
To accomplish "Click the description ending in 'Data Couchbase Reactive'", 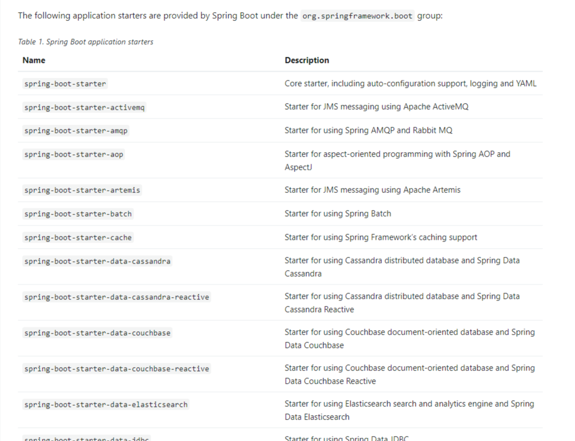I will [x=409, y=375].
